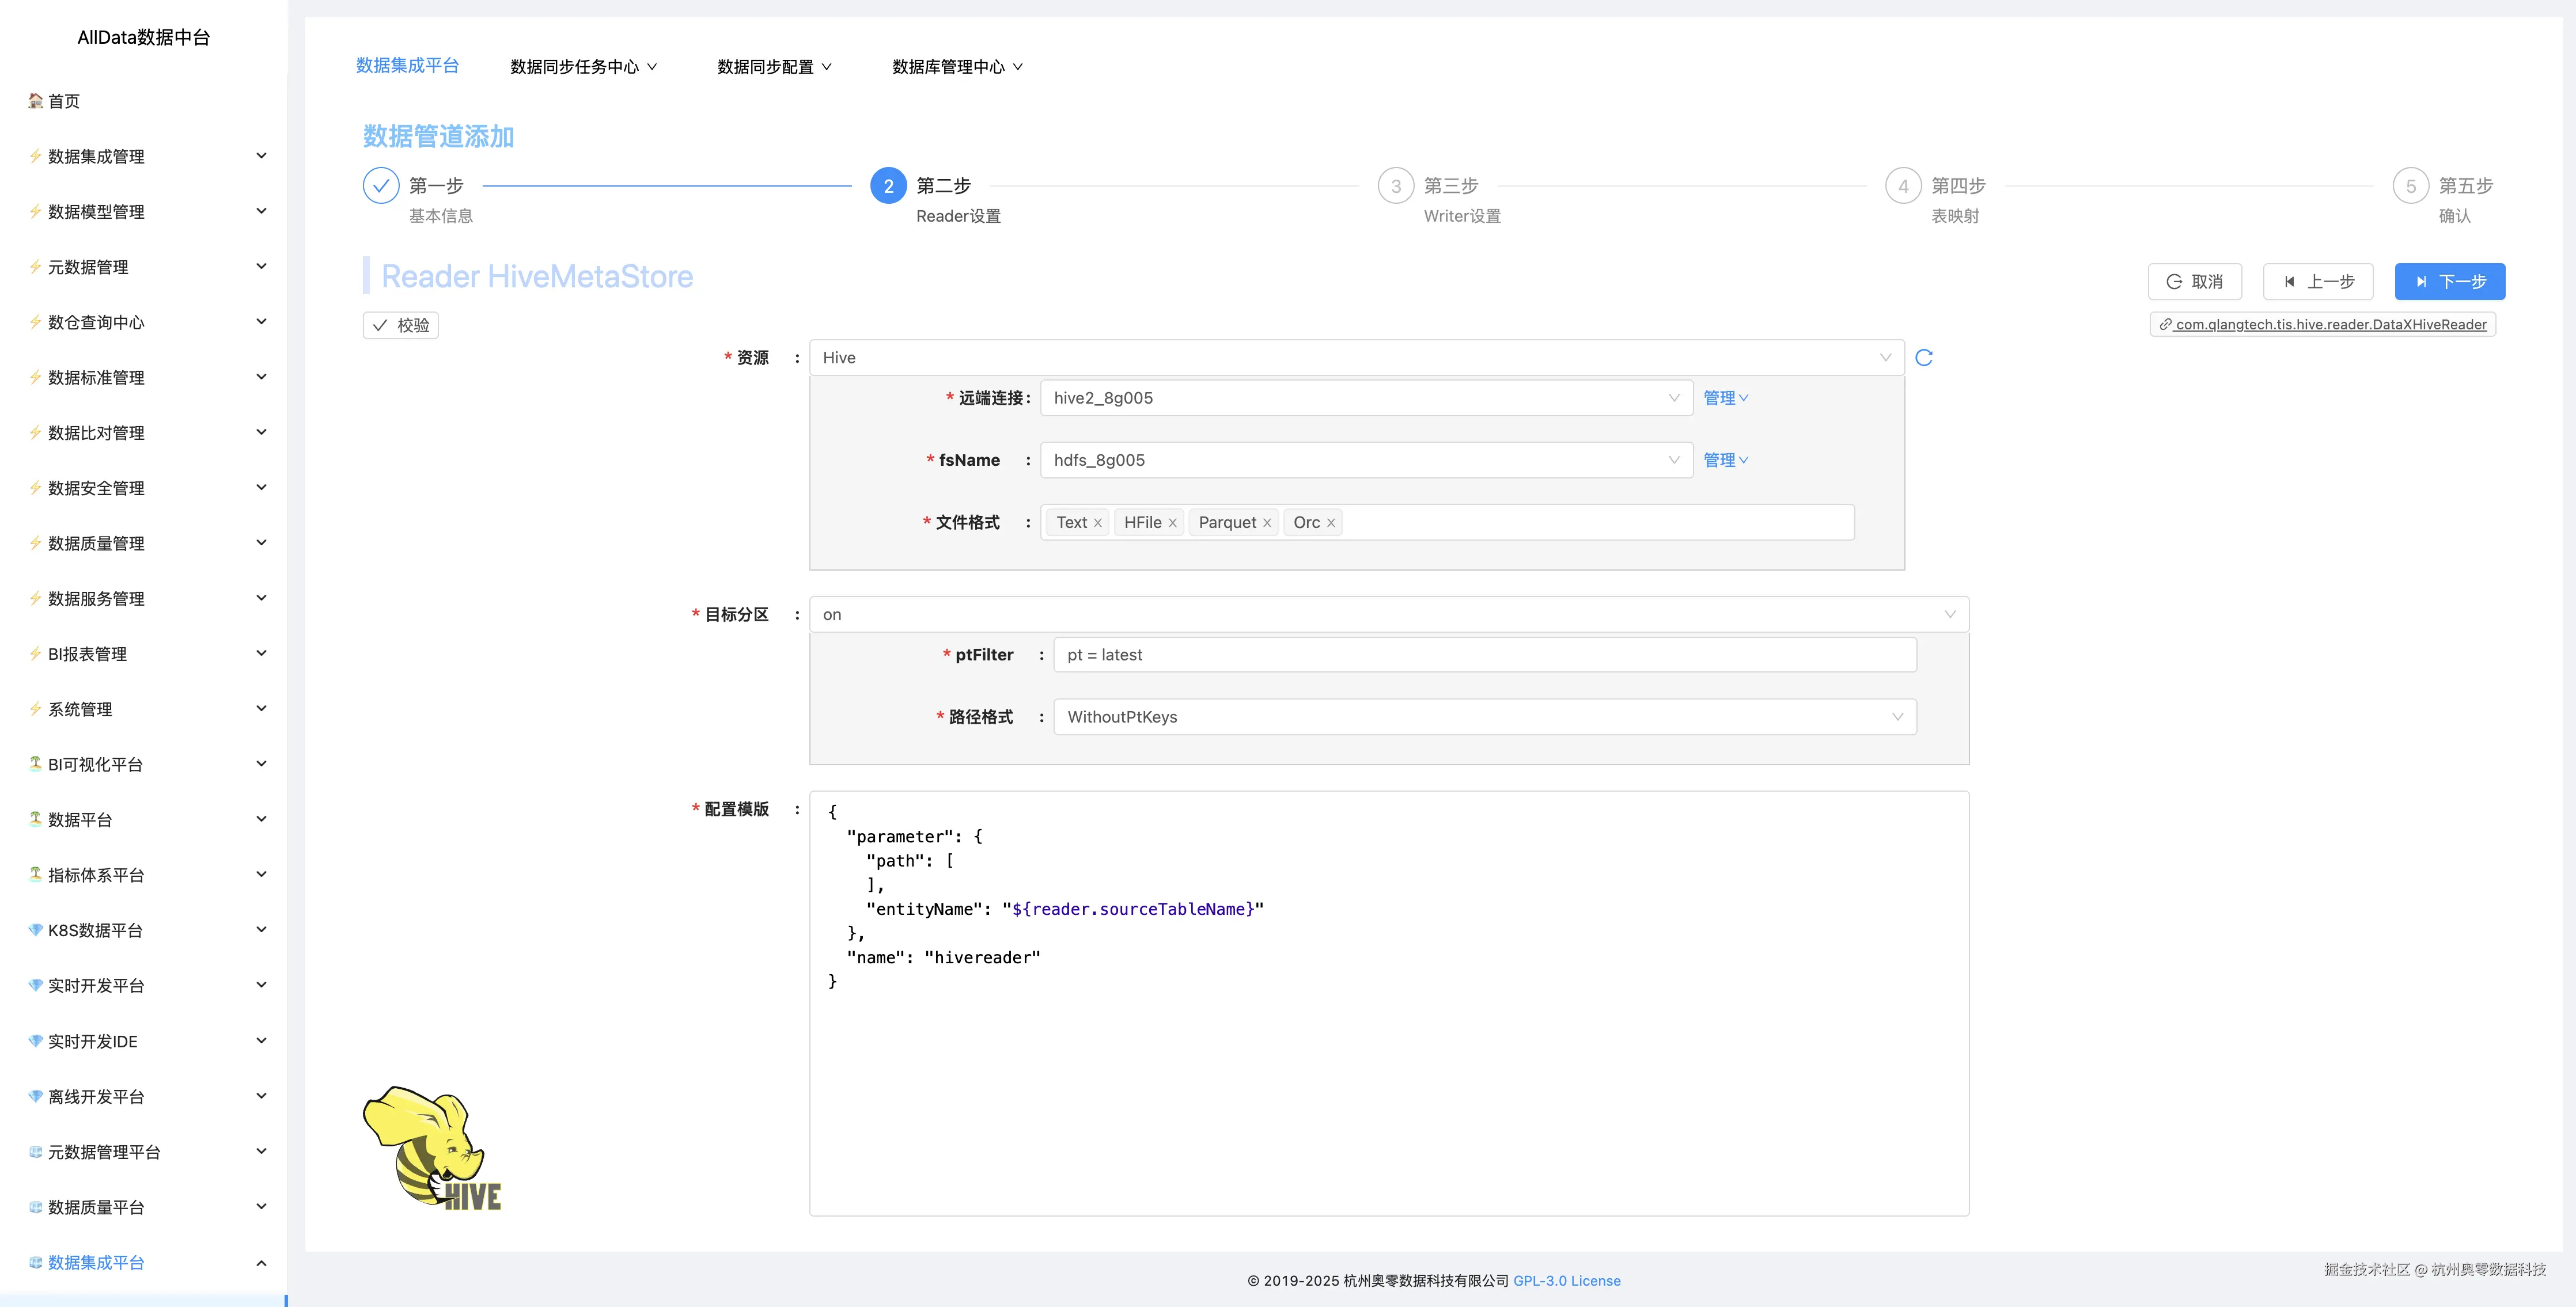Open the 远端连接 hive2_8g005 dropdown
The width and height of the screenshot is (2576, 1307).
click(1365, 398)
